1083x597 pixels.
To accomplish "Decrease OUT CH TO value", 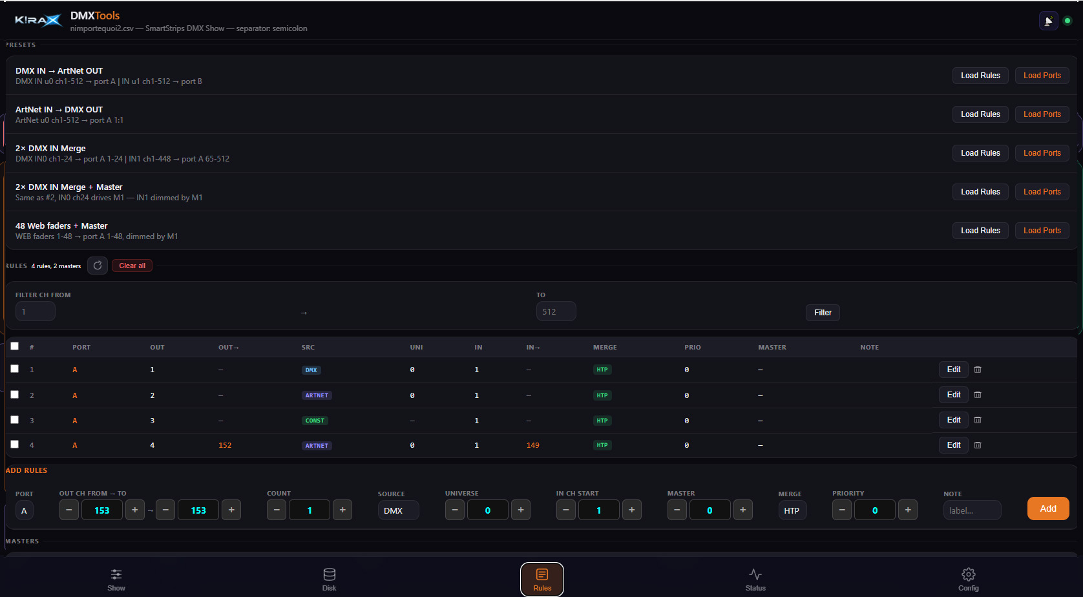I will (x=165, y=510).
